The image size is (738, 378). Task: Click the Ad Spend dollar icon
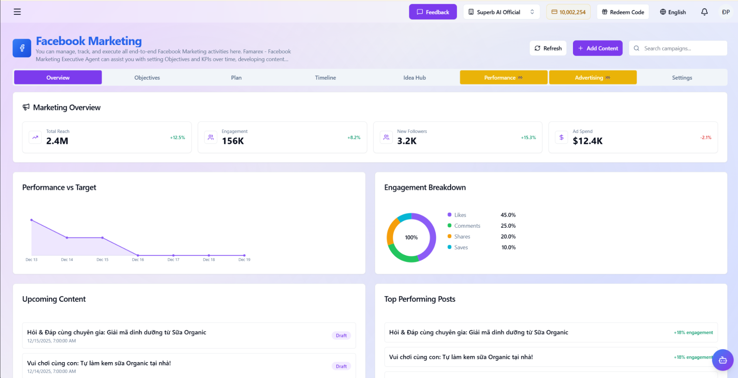[561, 137]
